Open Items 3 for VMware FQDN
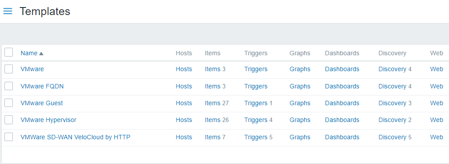This screenshot has width=449, height=164. point(213,86)
